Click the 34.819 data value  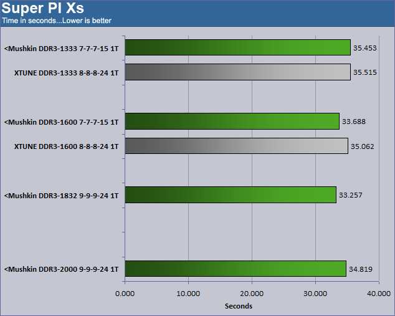[x=361, y=269]
